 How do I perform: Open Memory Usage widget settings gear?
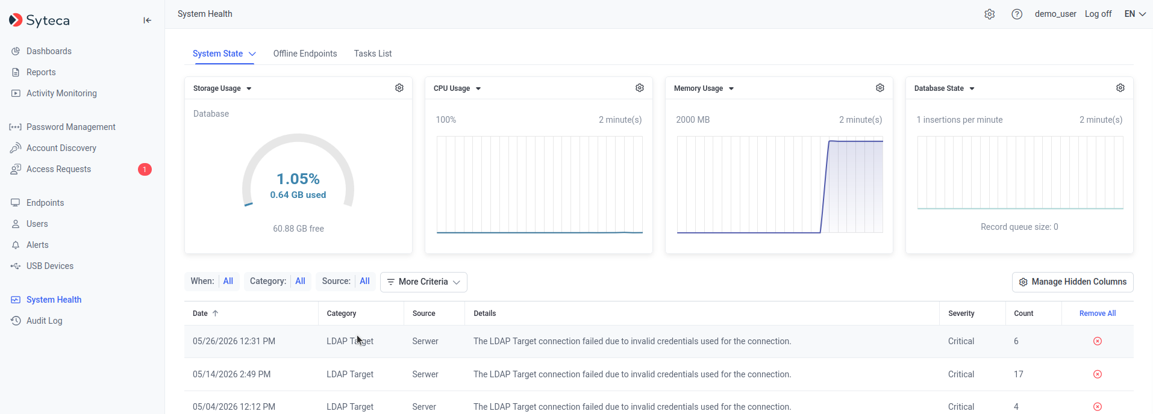[x=880, y=88]
